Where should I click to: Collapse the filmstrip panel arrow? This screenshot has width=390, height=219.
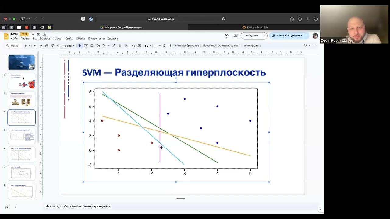(x=15, y=207)
